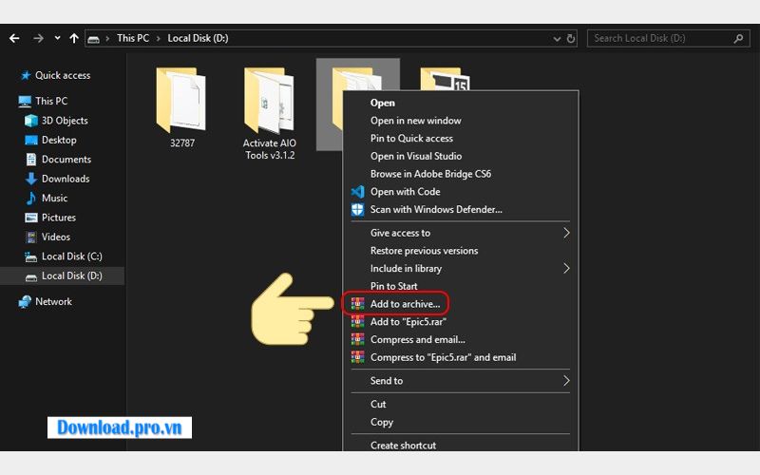Choose Add to "Epic5.rar"
This screenshot has height=475, width=760.
coord(408,322)
